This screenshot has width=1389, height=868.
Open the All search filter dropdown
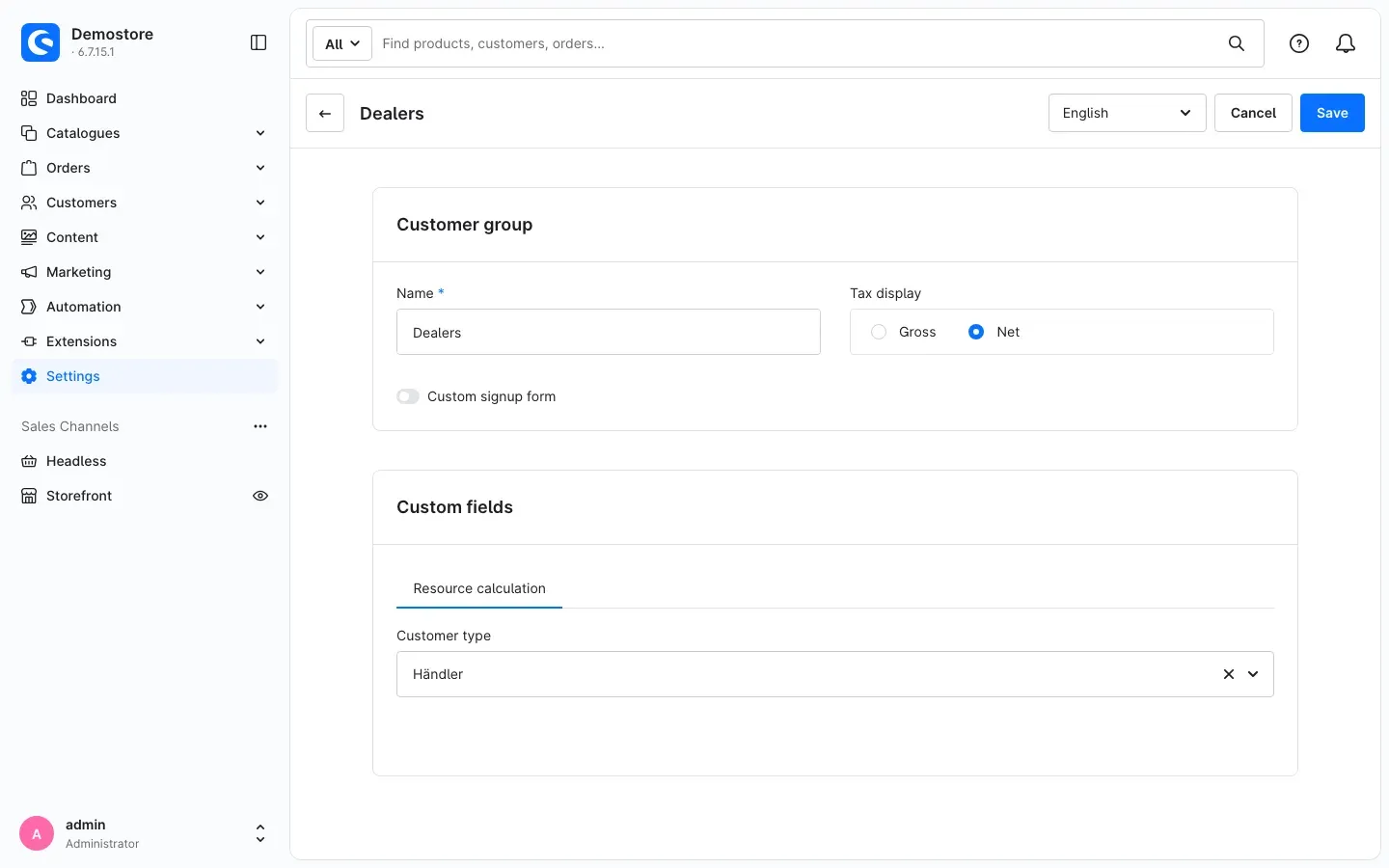point(342,43)
